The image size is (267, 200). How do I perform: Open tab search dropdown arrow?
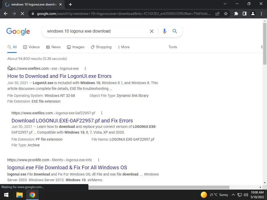click(225, 4)
